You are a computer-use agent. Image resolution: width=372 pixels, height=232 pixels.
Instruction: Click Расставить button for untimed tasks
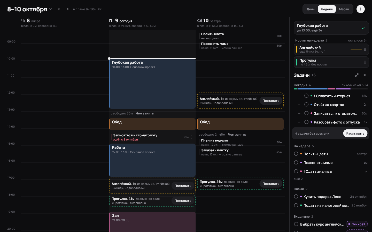coord(355,133)
